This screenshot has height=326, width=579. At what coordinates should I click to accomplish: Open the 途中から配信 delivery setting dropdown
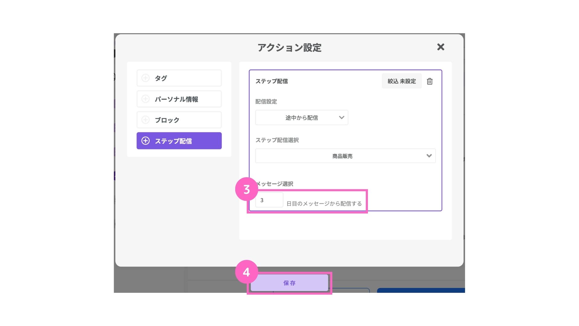pyautogui.click(x=302, y=117)
